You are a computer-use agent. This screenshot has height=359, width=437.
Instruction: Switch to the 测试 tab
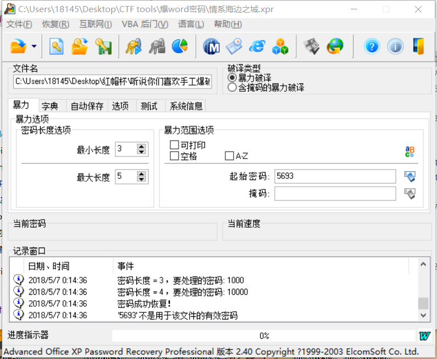tap(151, 106)
